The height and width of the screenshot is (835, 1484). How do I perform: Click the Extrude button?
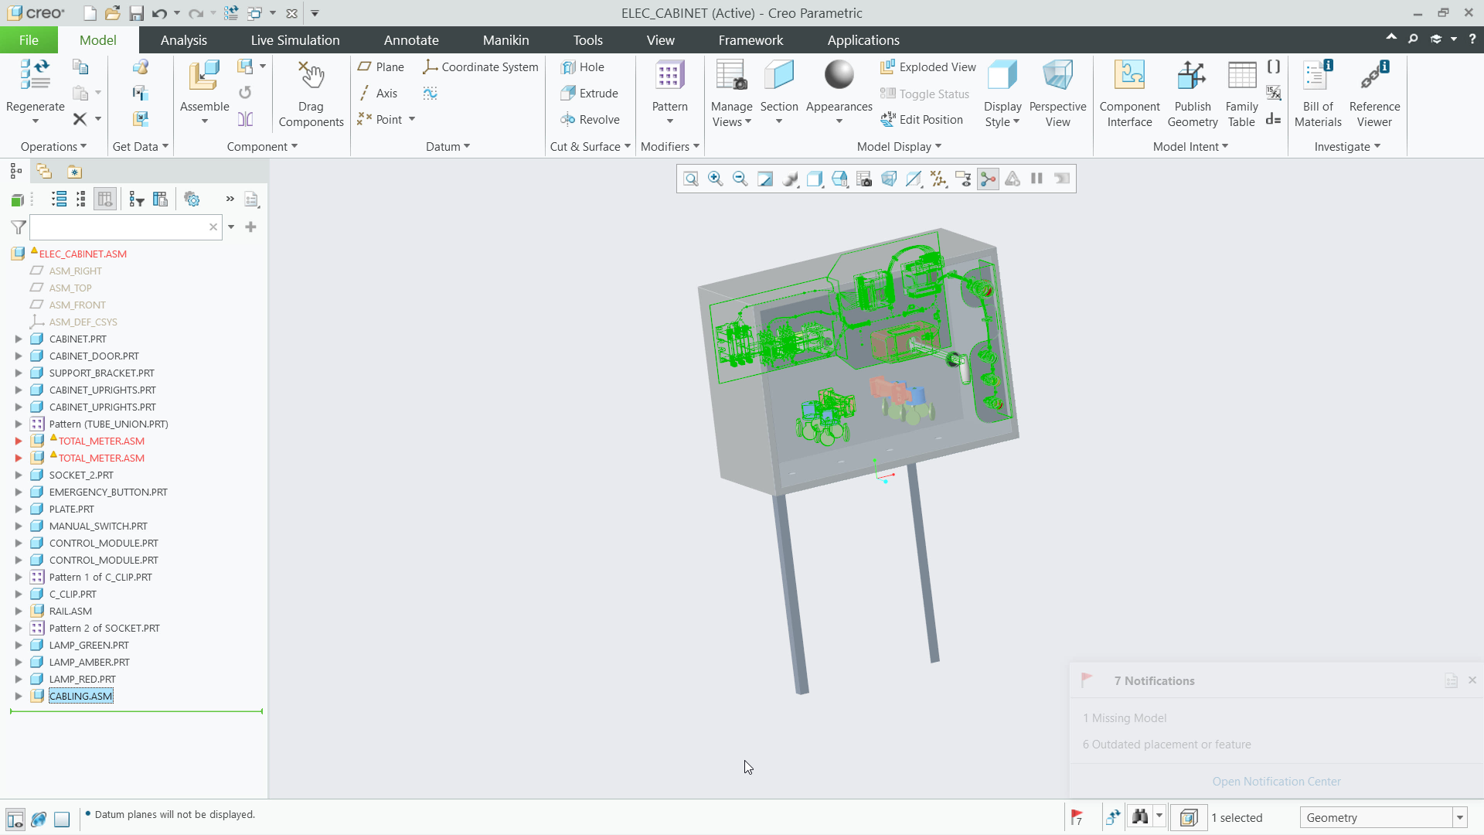tap(590, 94)
